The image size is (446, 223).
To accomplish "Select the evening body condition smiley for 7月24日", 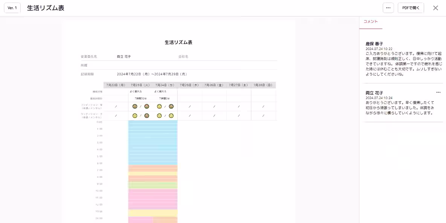I will pyautogui.click(x=159, y=116).
